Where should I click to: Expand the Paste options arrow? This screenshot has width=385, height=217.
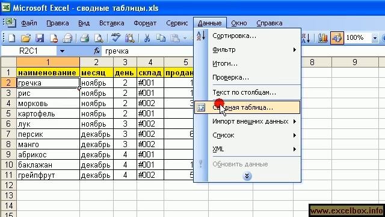click(x=185, y=38)
